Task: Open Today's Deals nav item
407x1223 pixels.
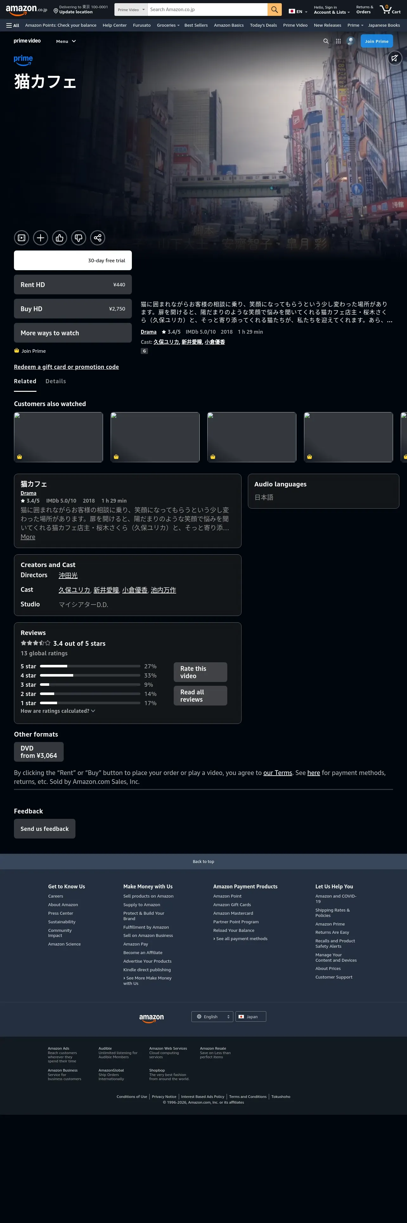Action: tap(263, 25)
